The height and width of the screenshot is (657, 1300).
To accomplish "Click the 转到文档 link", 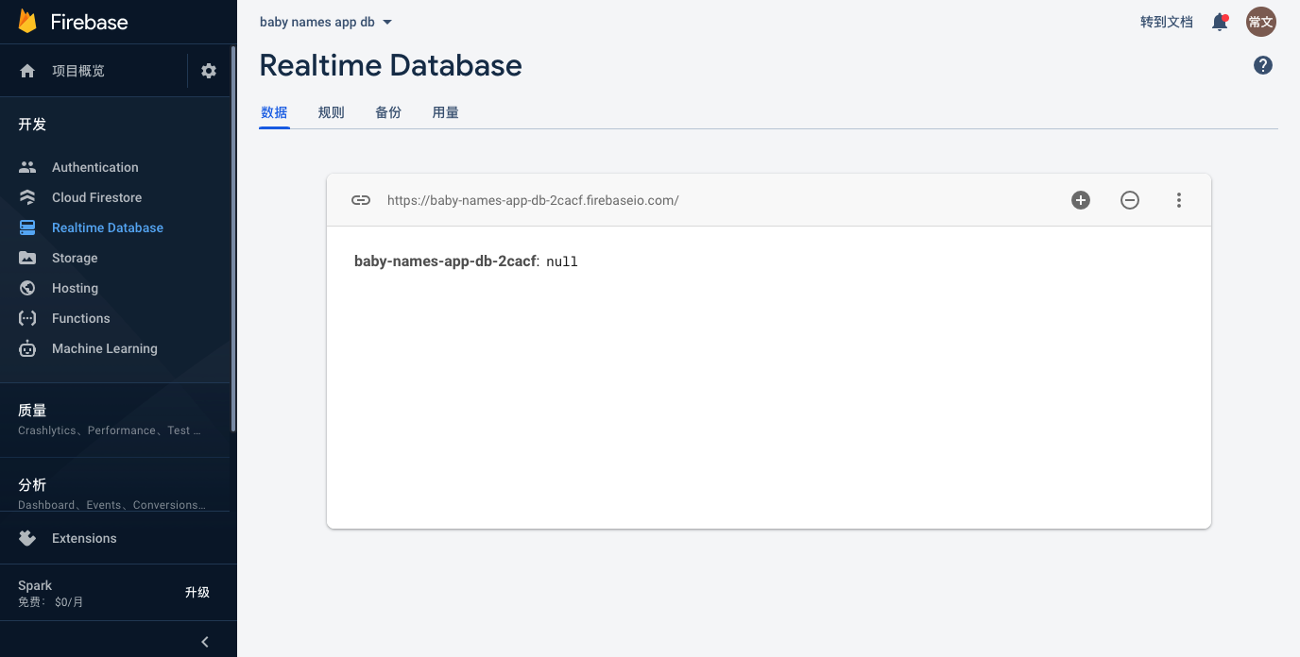I will pyautogui.click(x=1166, y=22).
